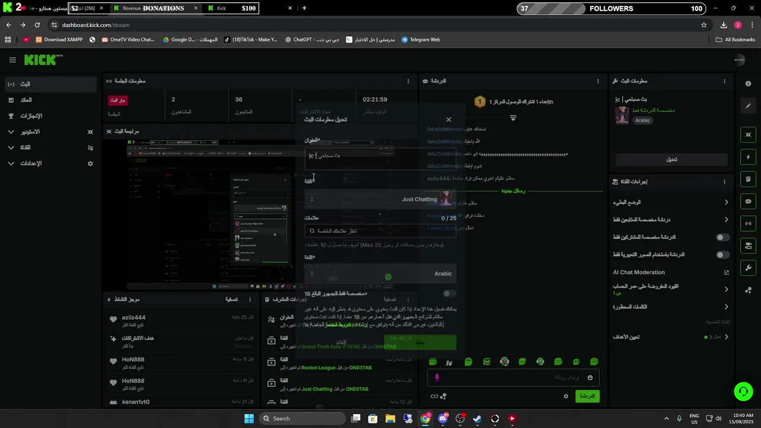Select البث in the left sidebar
The height and width of the screenshot is (428, 761).
(51, 84)
